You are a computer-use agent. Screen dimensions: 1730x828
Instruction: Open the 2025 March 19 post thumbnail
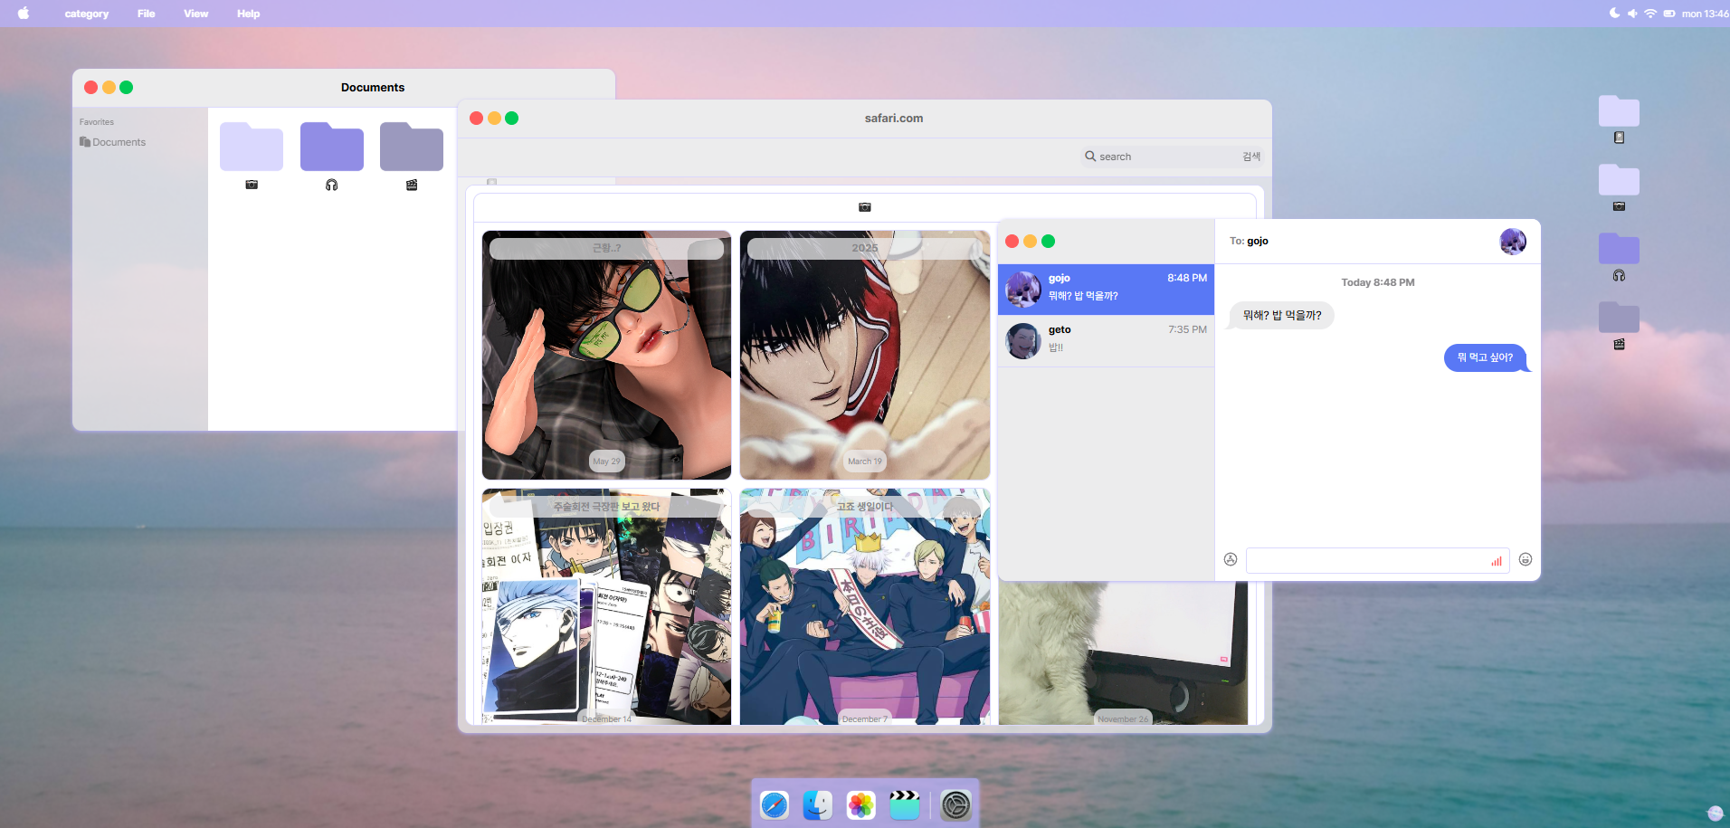(865, 355)
